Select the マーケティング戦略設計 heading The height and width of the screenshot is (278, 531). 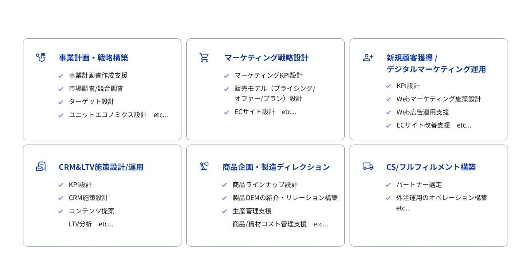point(266,57)
